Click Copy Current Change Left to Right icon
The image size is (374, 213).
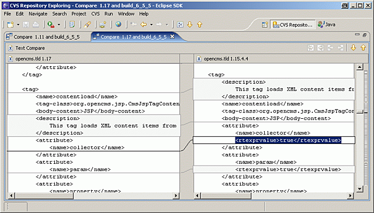click(x=330, y=48)
